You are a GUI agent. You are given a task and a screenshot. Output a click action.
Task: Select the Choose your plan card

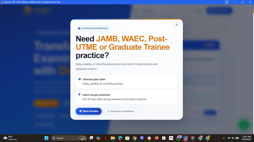click(126, 81)
